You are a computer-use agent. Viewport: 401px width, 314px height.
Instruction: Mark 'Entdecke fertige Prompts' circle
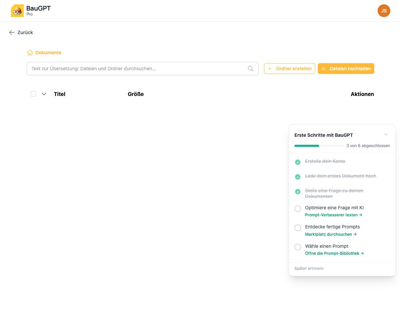coord(298,228)
